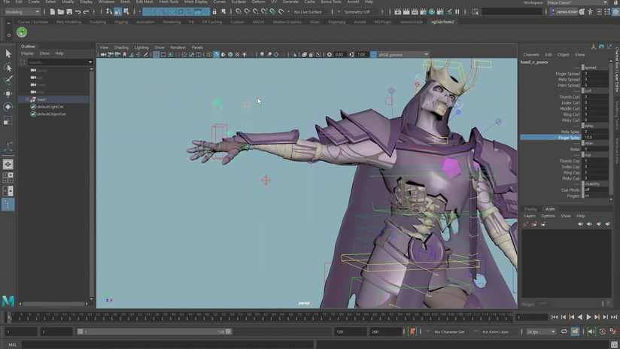Open the Mesh Tools menu
The height and width of the screenshot is (349, 620).
pyautogui.click(x=168, y=2)
